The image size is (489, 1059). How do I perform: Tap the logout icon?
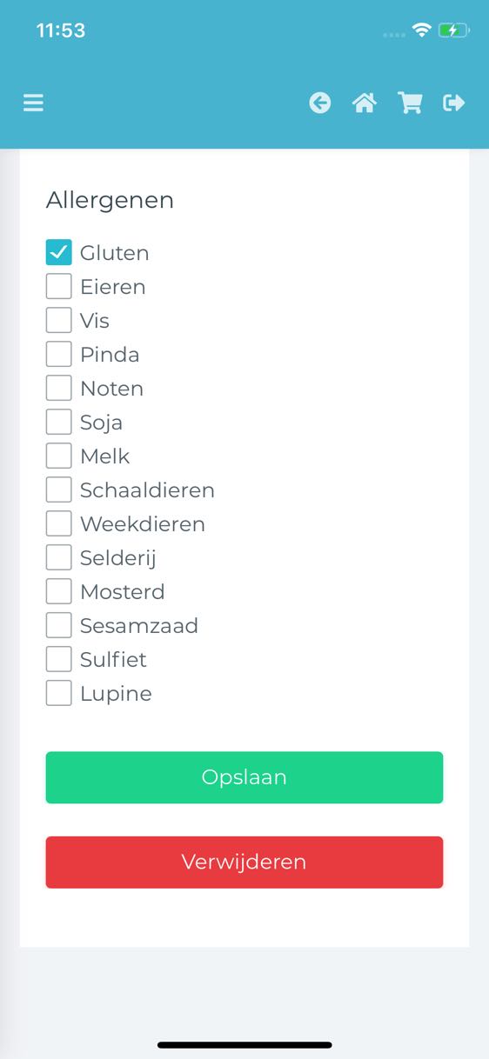pos(454,103)
